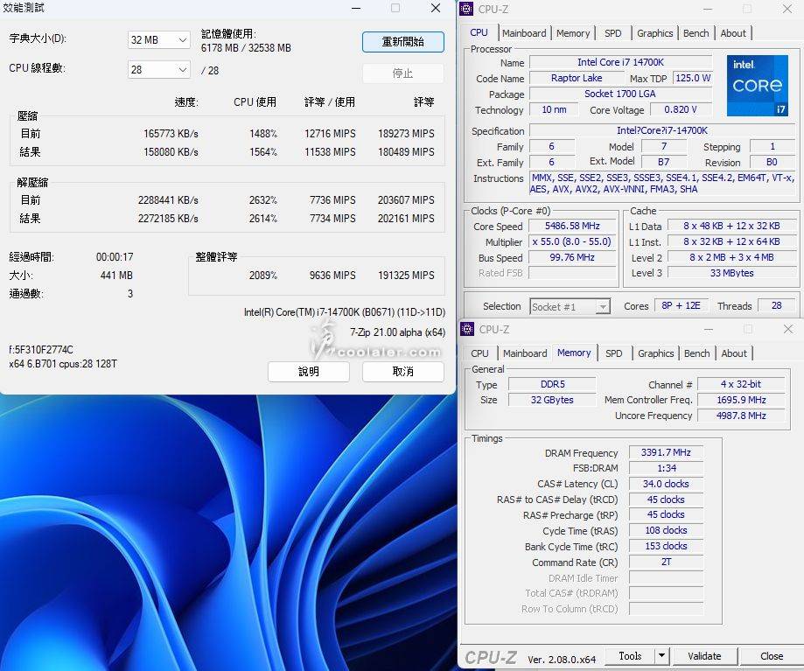Click the Close button in the CPU-Z footer

click(x=771, y=656)
